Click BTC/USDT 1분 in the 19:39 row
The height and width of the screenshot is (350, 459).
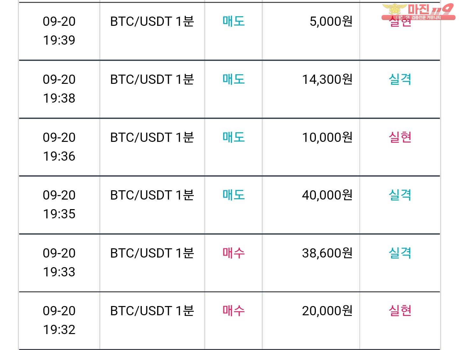pos(152,21)
